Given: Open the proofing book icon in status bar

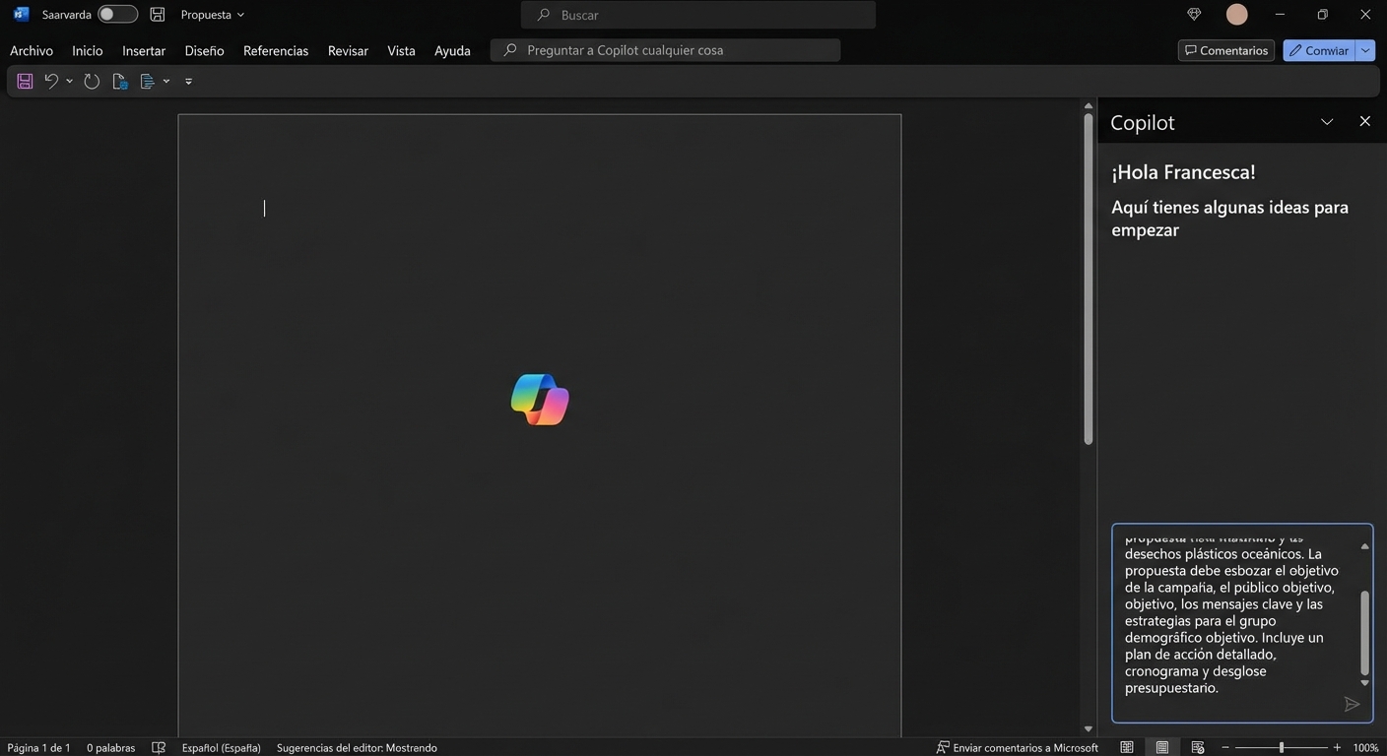Looking at the screenshot, I should [x=159, y=748].
